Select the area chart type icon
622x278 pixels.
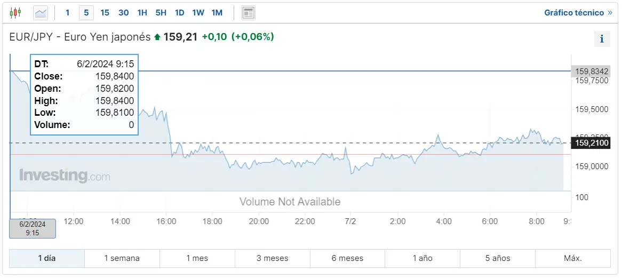coord(41,13)
